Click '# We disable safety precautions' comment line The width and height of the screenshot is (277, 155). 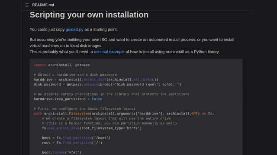[112, 94]
